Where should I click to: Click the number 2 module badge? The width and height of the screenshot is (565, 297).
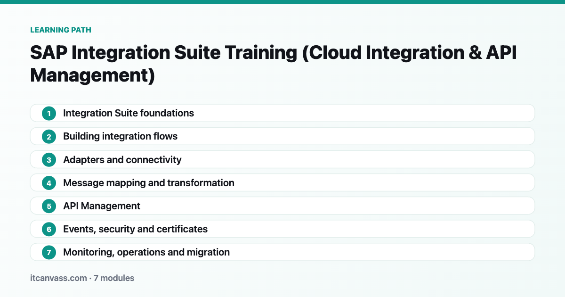pos(49,136)
